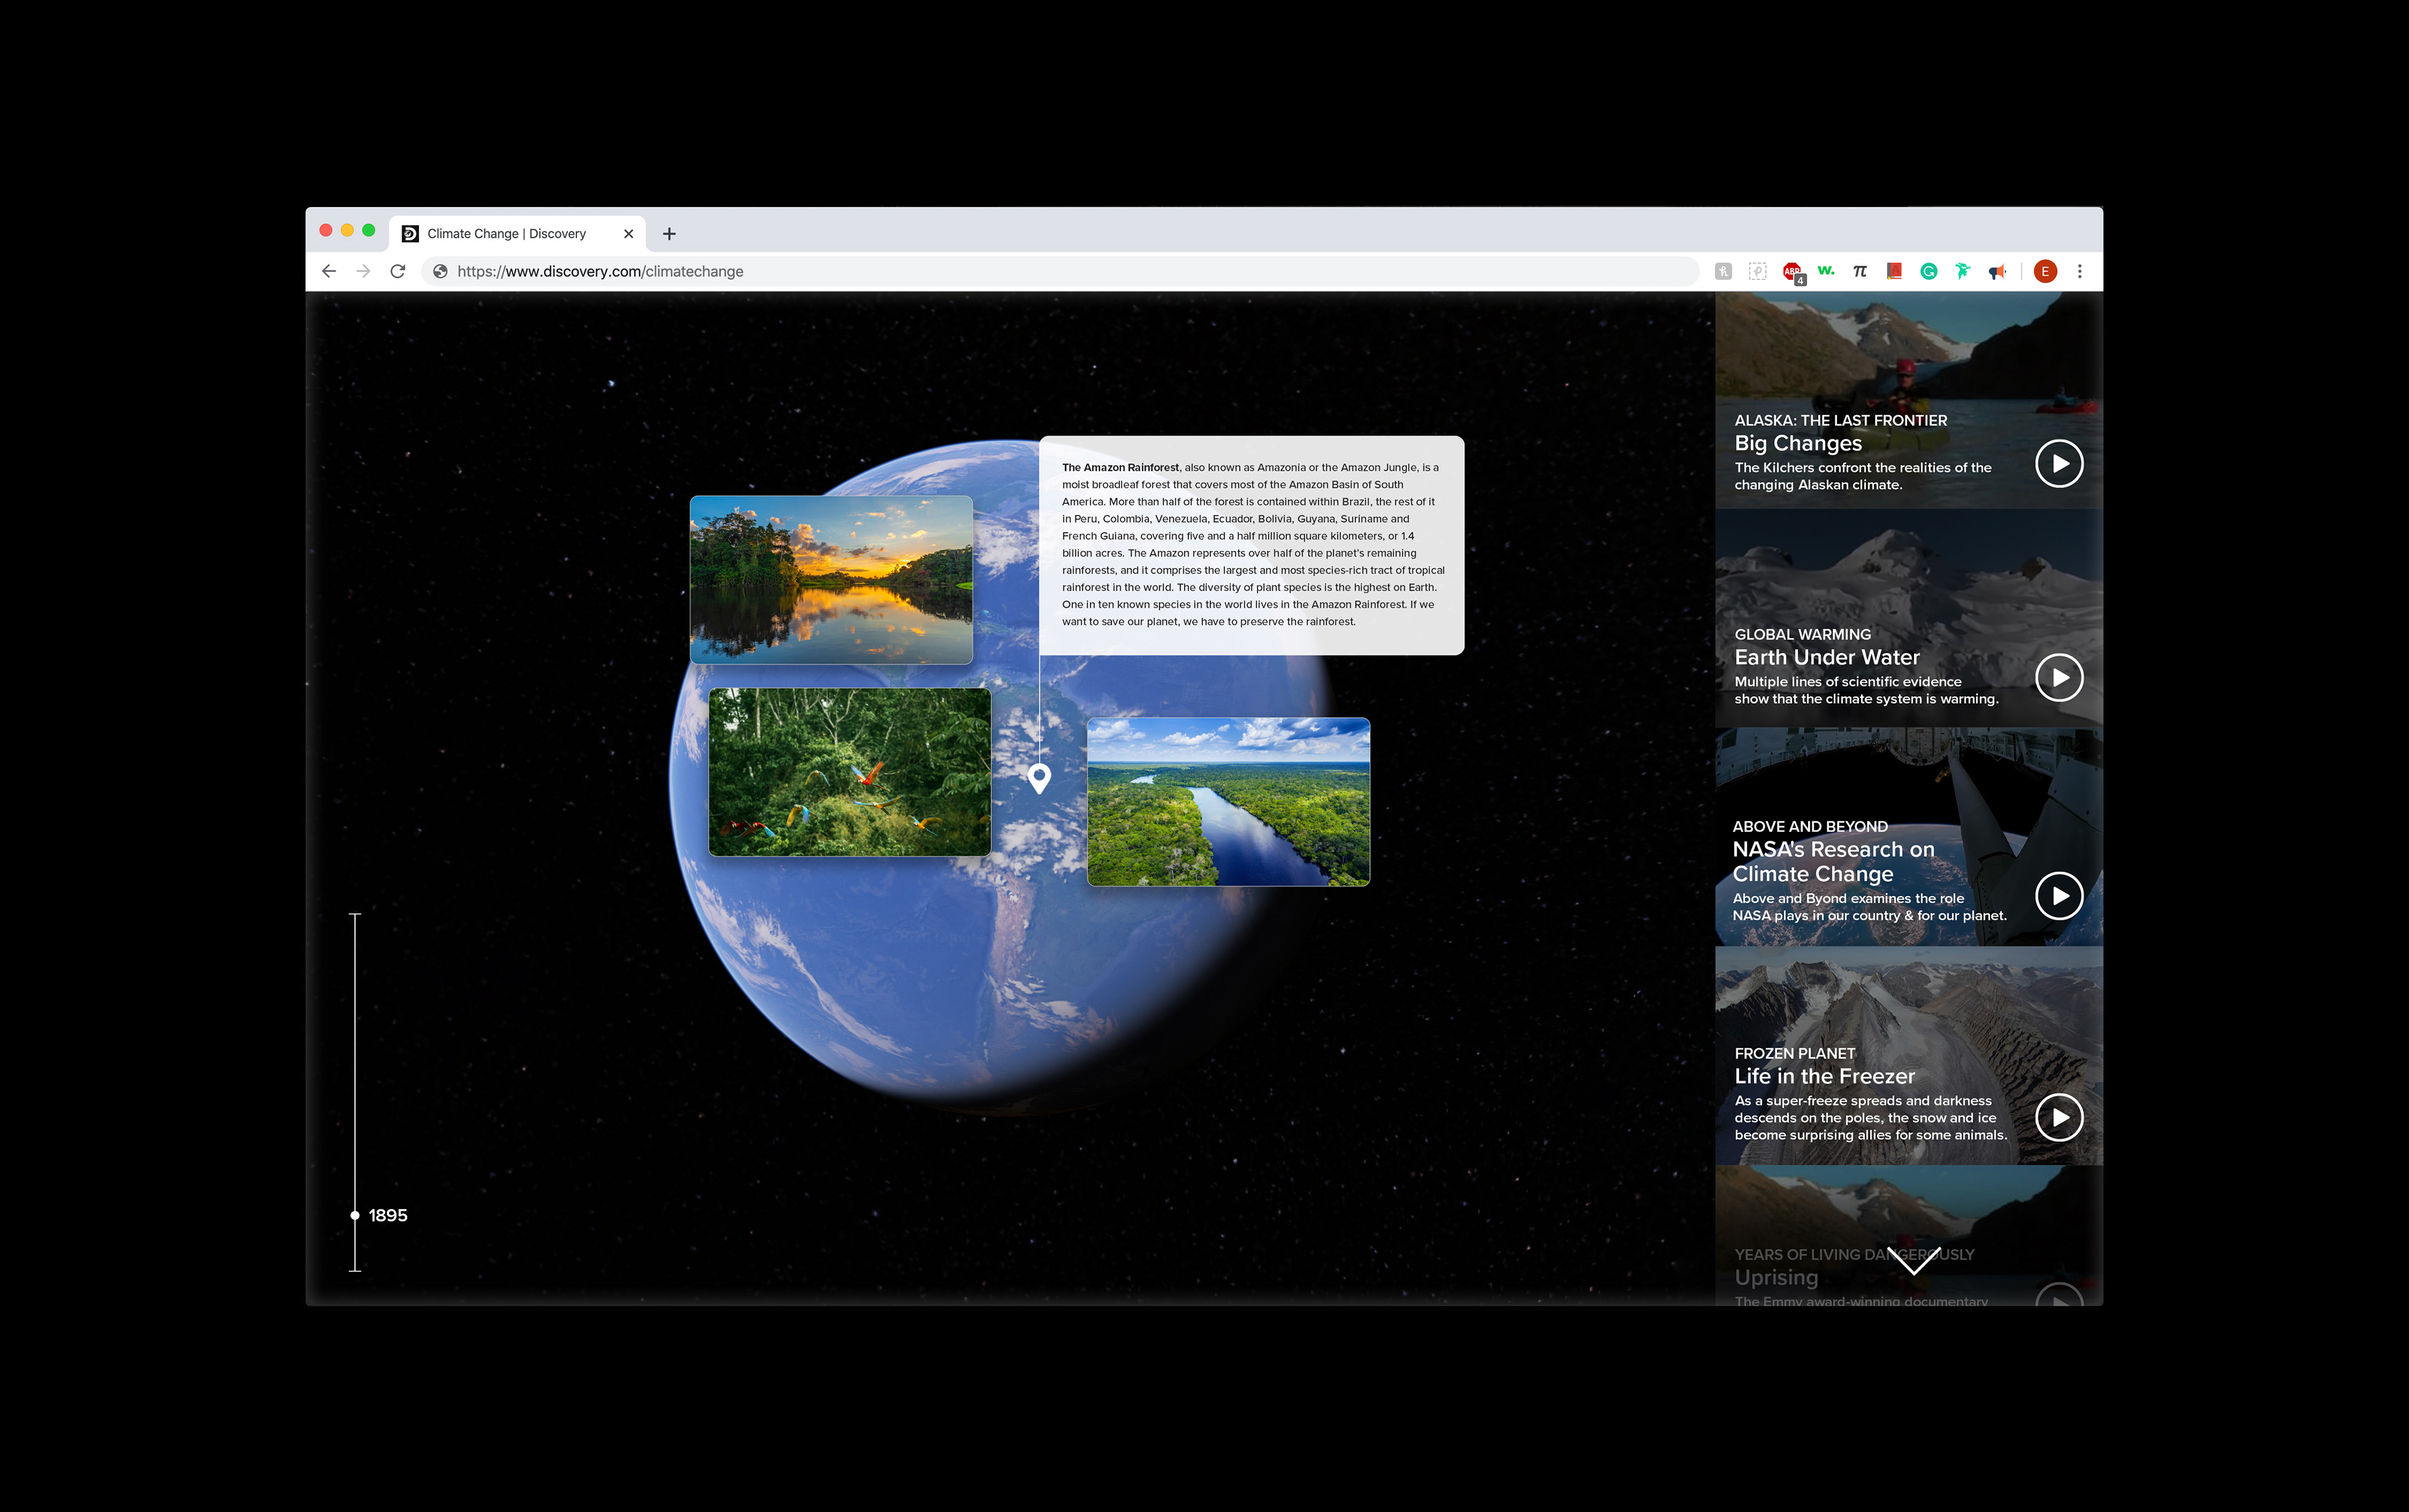Click the Grammarly extension icon
Screen dimensions: 2409x1512
[x=1928, y=271]
